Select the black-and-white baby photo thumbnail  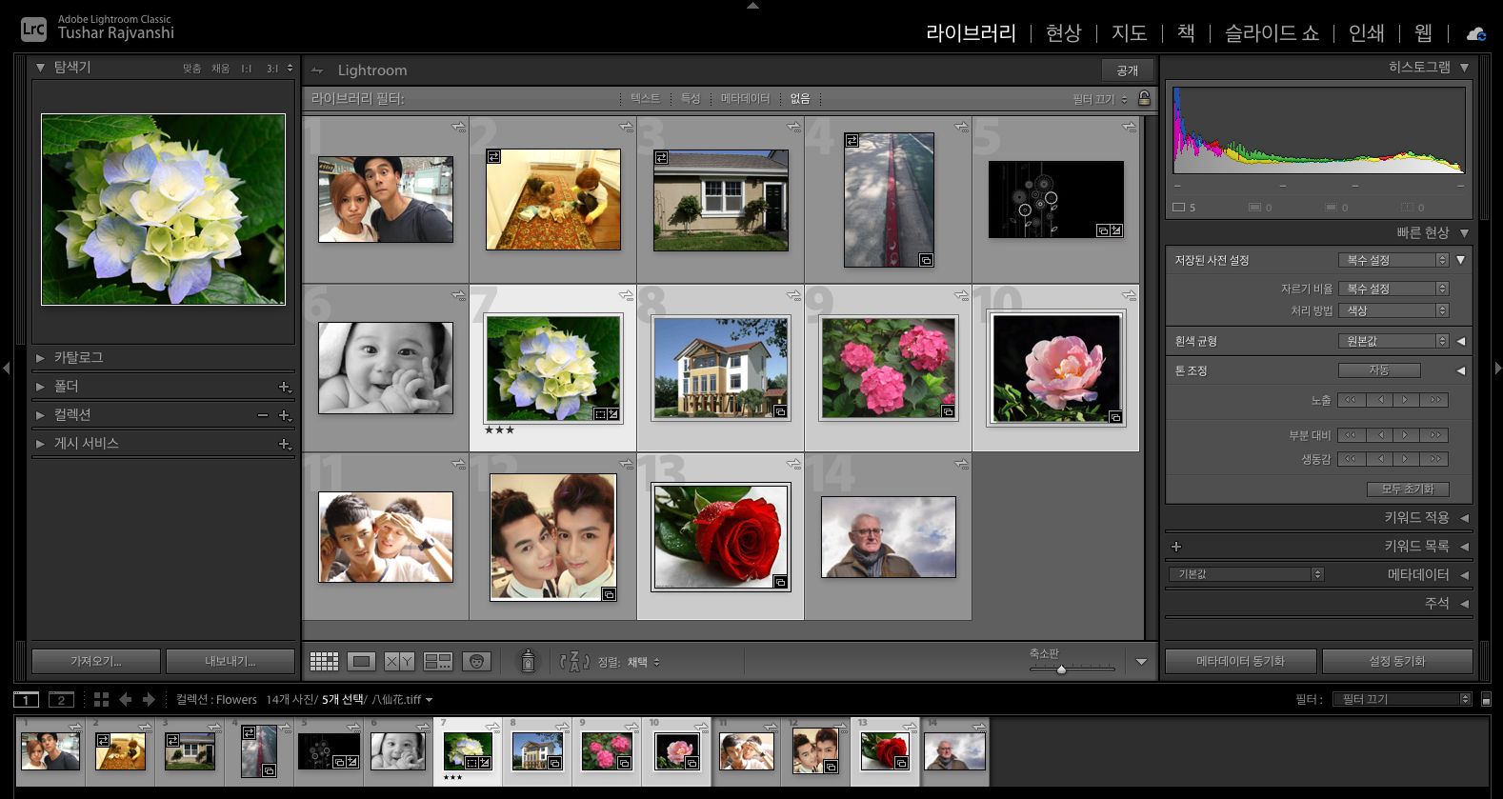point(386,368)
